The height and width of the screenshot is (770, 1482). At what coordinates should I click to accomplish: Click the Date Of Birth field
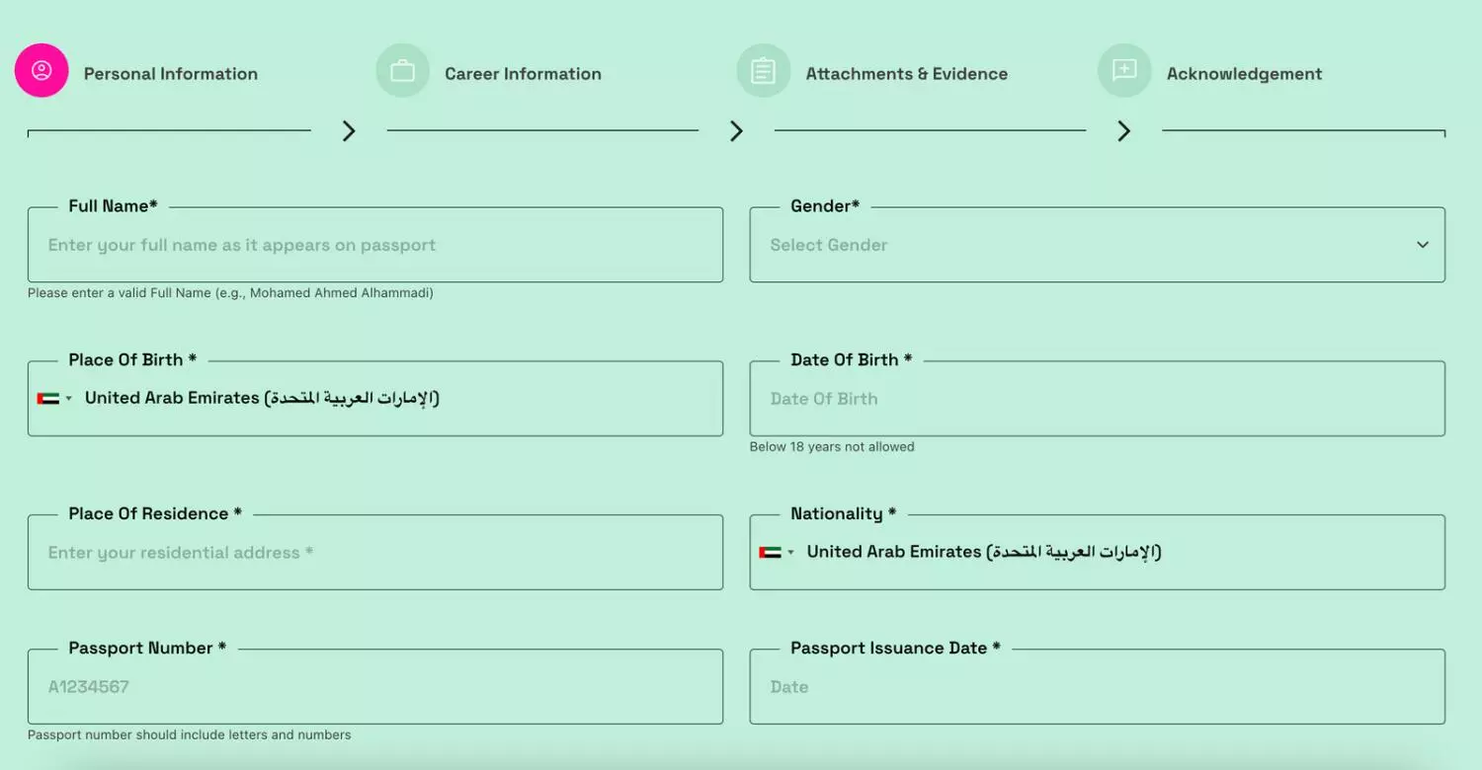click(x=1097, y=400)
